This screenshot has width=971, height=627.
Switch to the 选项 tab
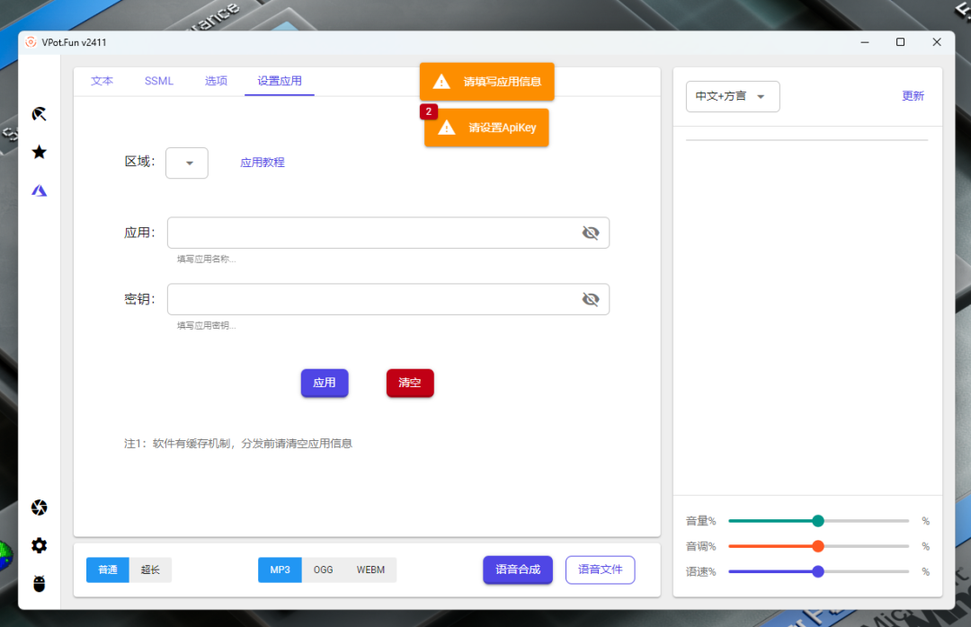[x=216, y=81]
